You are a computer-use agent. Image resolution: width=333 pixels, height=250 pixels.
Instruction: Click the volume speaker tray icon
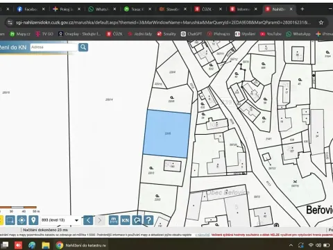(318, 245)
